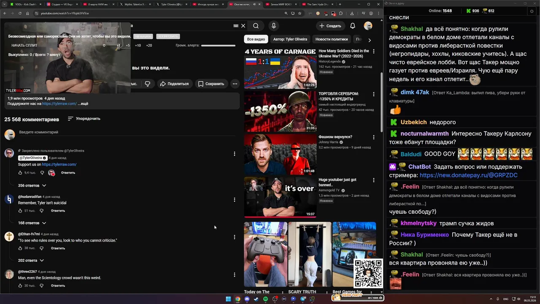Dislike the video with thumbs-down
Image resolution: width=540 pixels, height=304 pixels.
[x=147, y=84]
